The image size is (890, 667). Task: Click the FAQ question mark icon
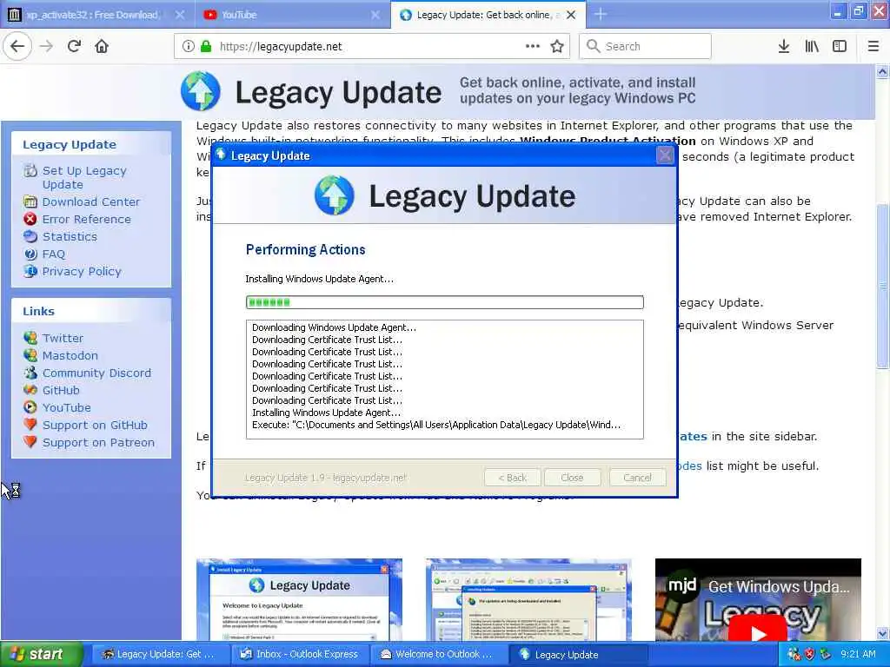(x=30, y=254)
